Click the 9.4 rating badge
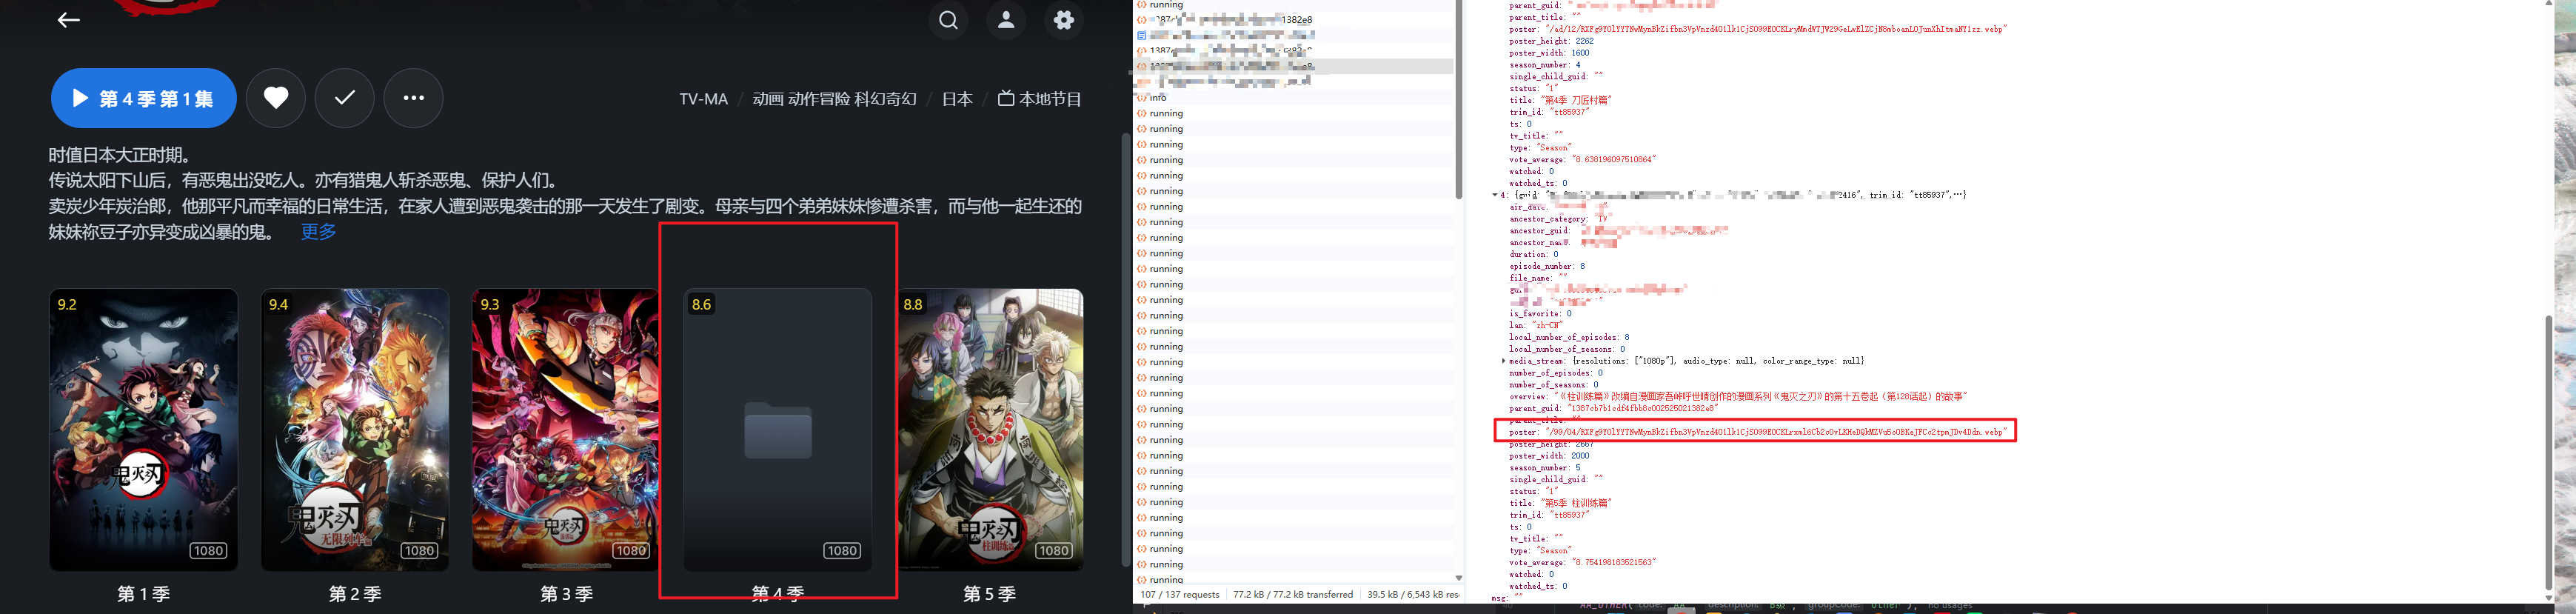Viewport: 2576px width, 614px height. click(x=278, y=305)
